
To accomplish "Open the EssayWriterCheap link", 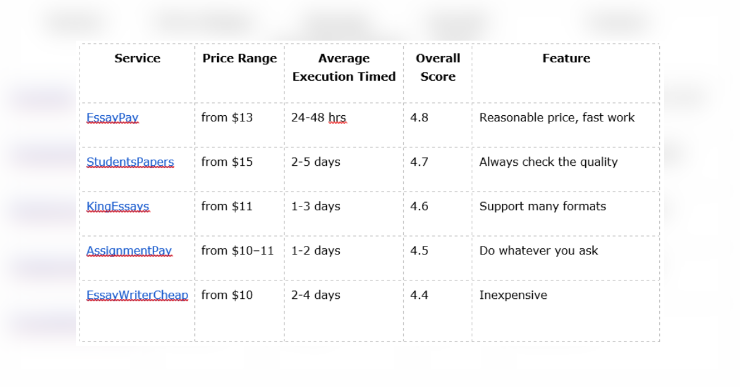I will pyautogui.click(x=137, y=295).
